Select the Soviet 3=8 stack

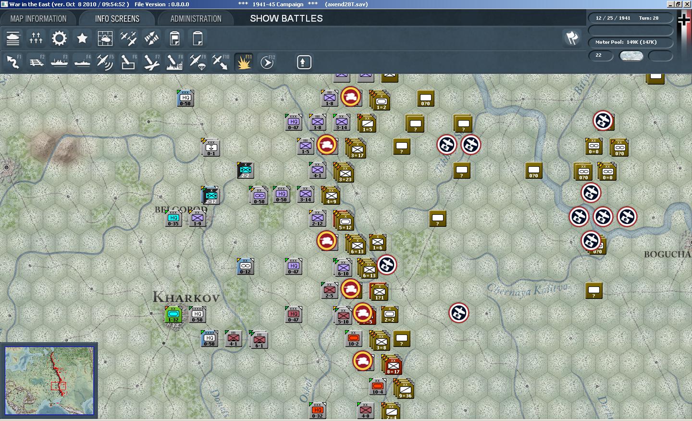click(381, 341)
